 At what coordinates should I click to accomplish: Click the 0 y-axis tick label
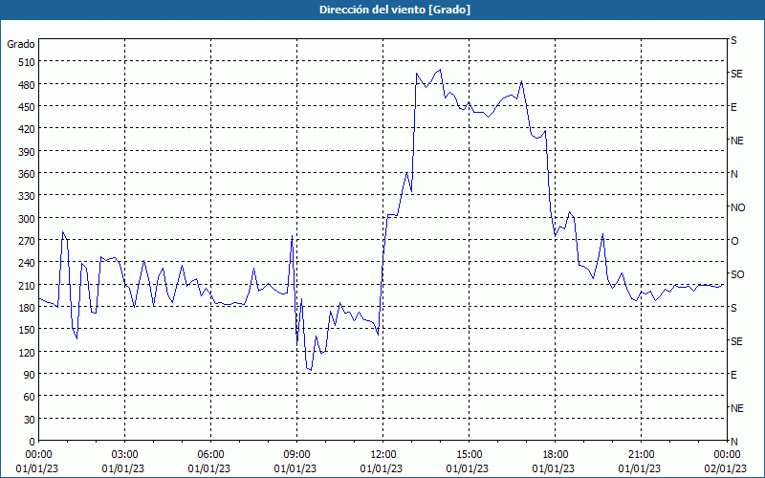coord(33,442)
